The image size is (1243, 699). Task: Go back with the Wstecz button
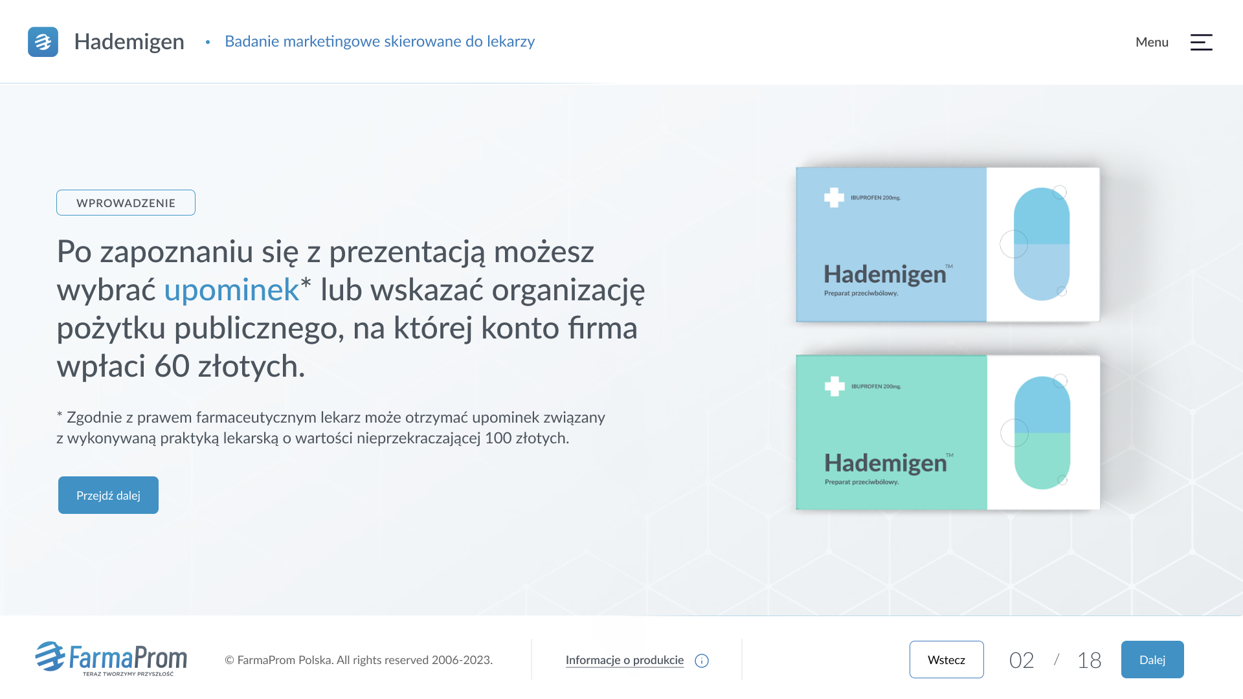click(946, 660)
